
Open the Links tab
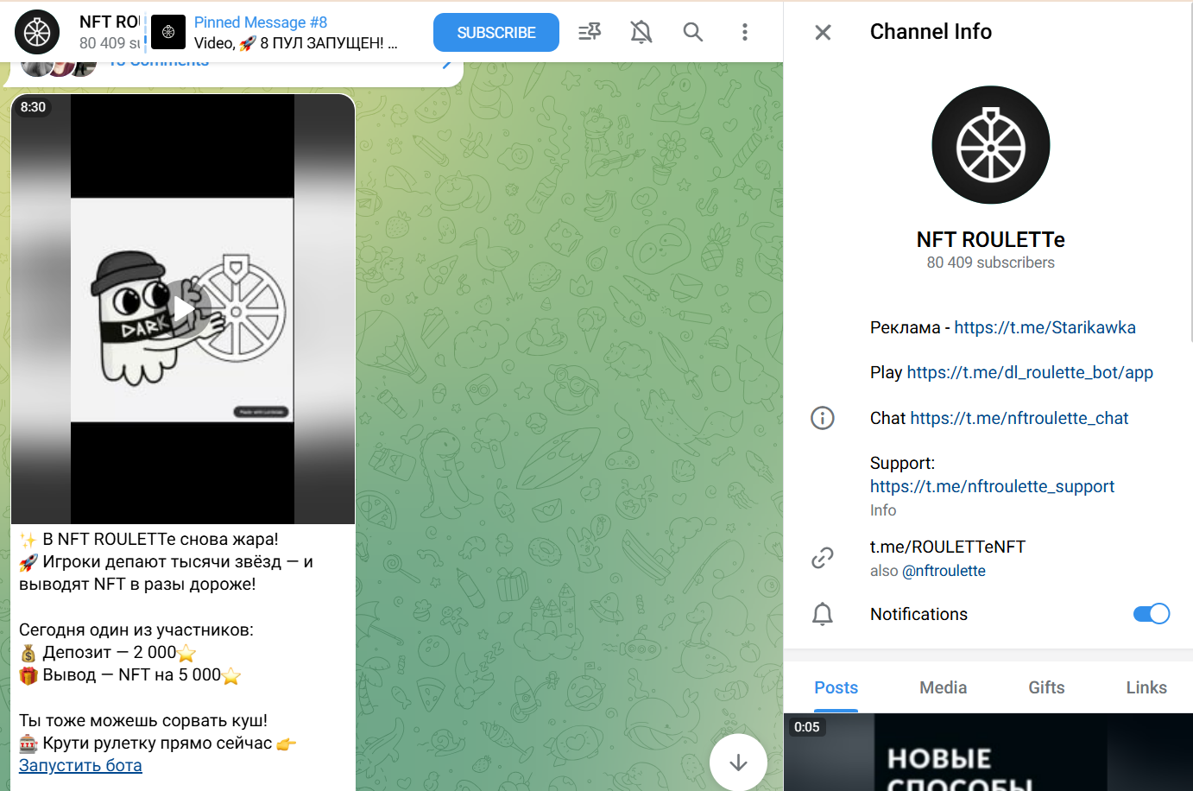1146,687
